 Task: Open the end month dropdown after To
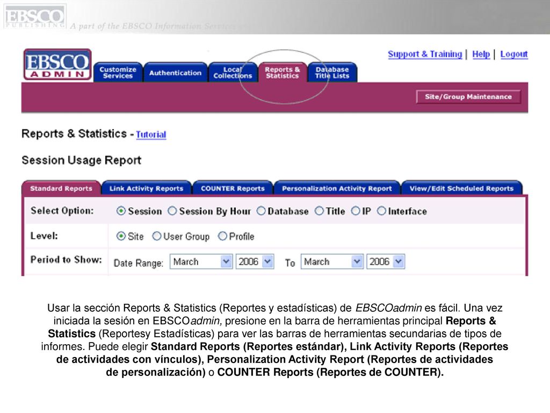pyautogui.click(x=332, y=262)
